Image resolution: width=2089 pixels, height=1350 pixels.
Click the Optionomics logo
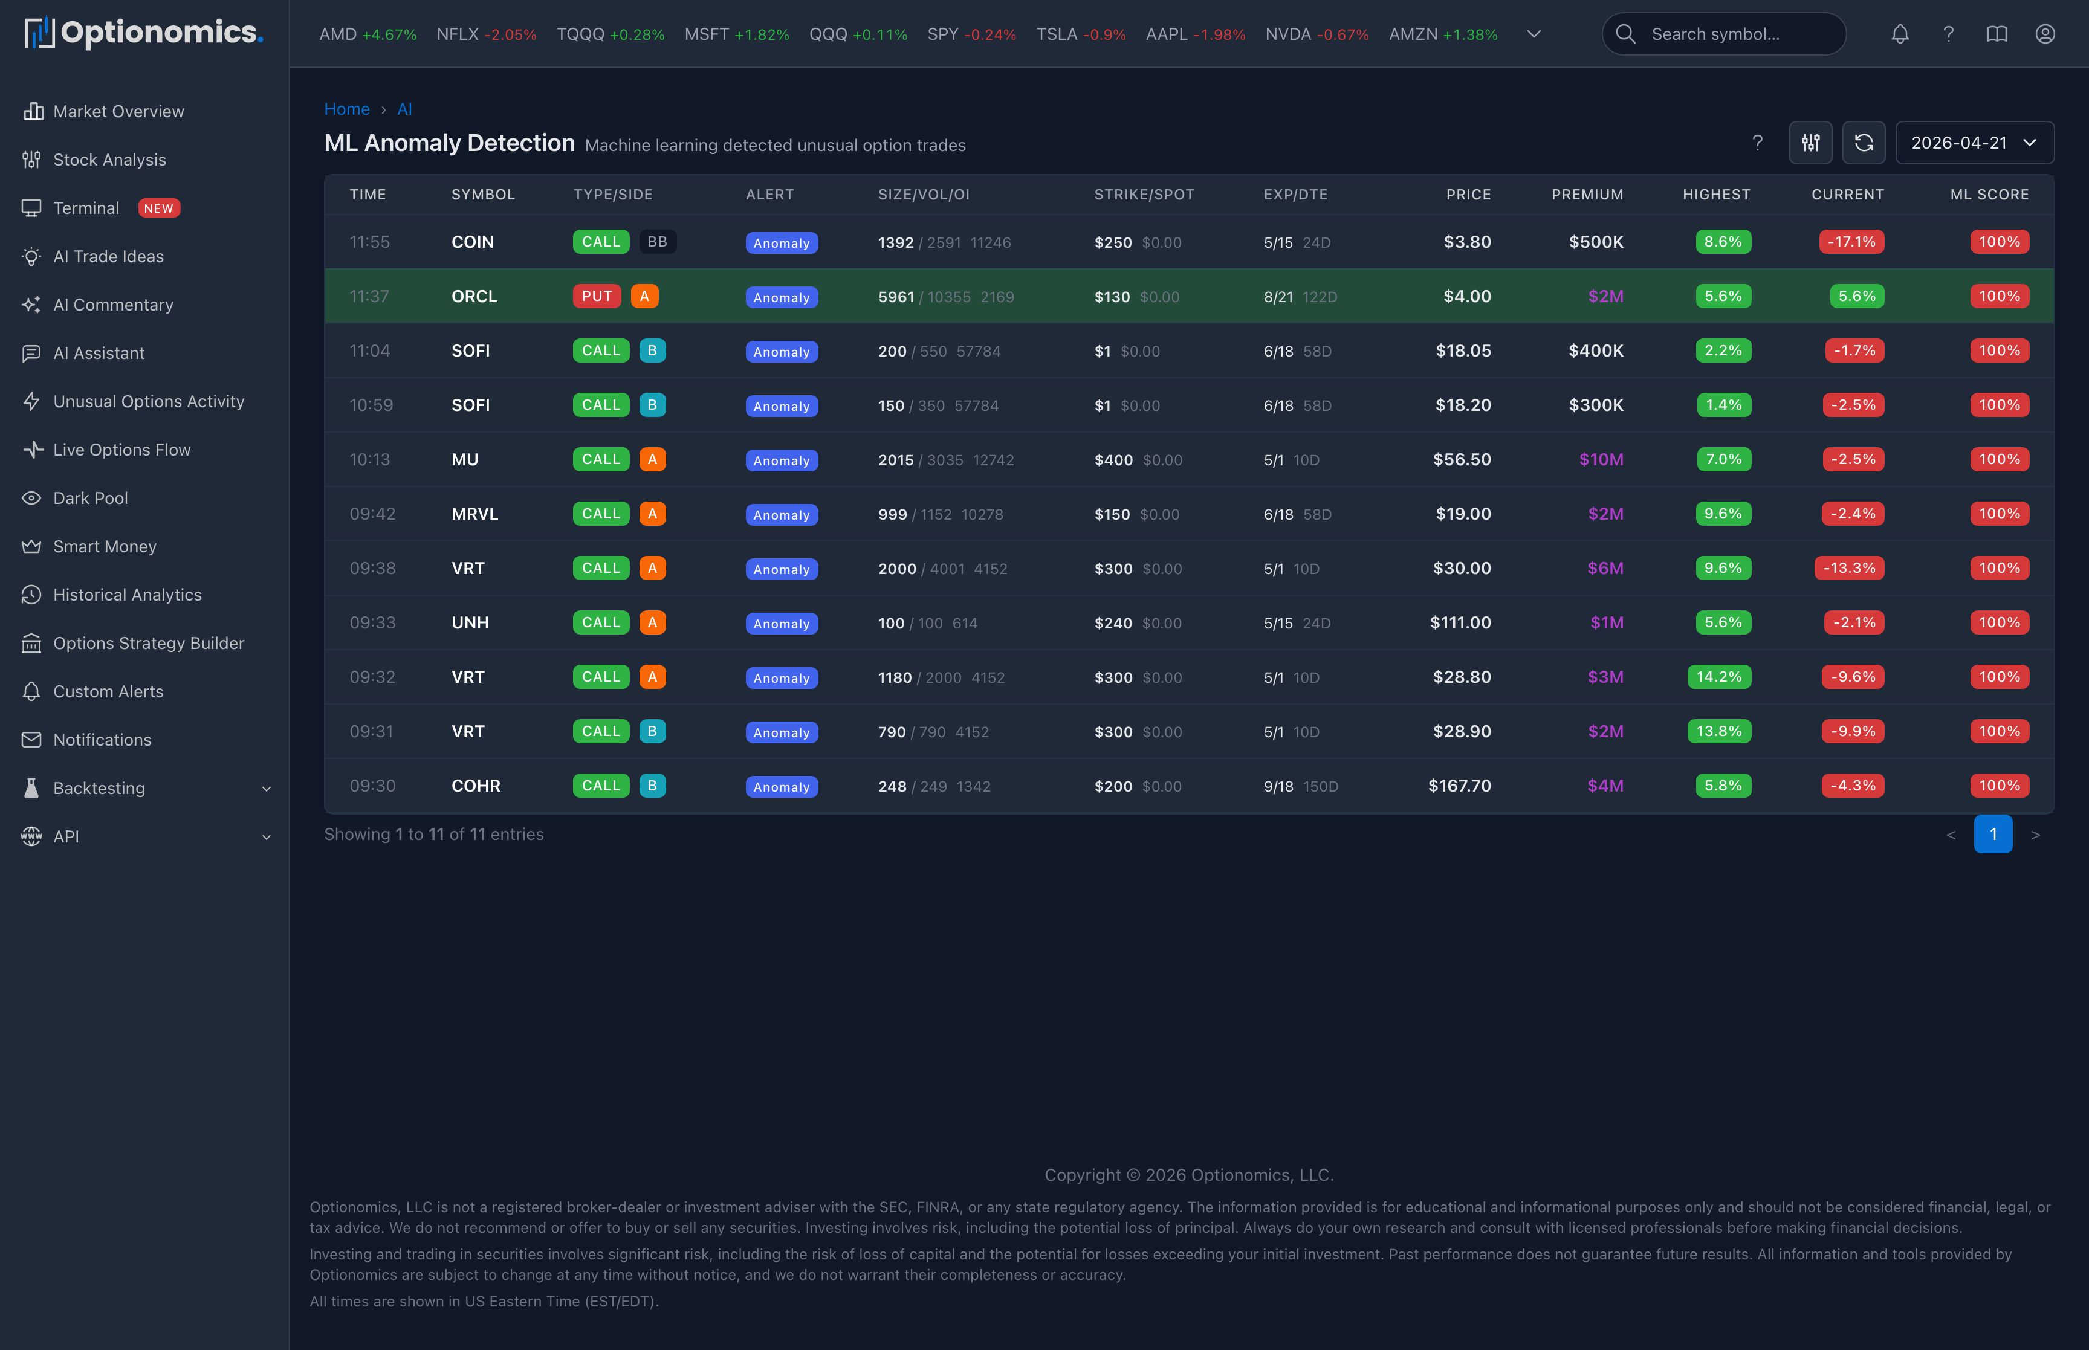144,33
